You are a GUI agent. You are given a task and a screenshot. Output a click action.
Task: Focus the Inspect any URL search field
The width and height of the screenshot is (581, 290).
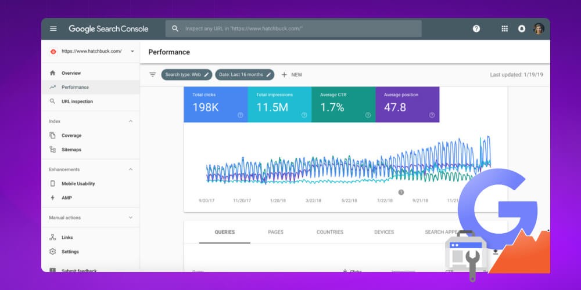pos(293,28)
